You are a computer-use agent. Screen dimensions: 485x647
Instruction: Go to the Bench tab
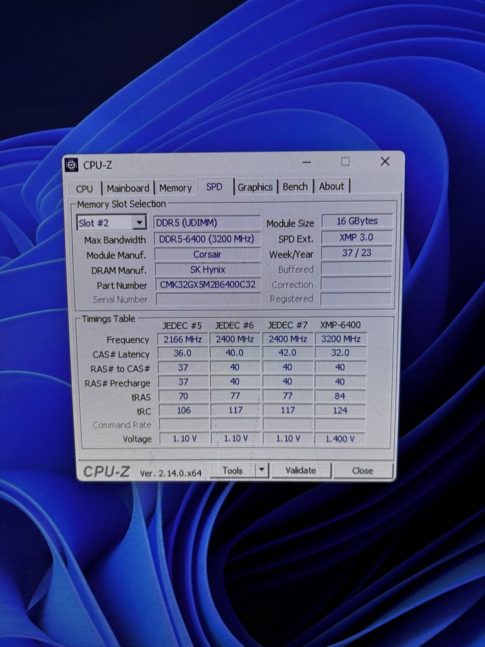tap(295, 186)
